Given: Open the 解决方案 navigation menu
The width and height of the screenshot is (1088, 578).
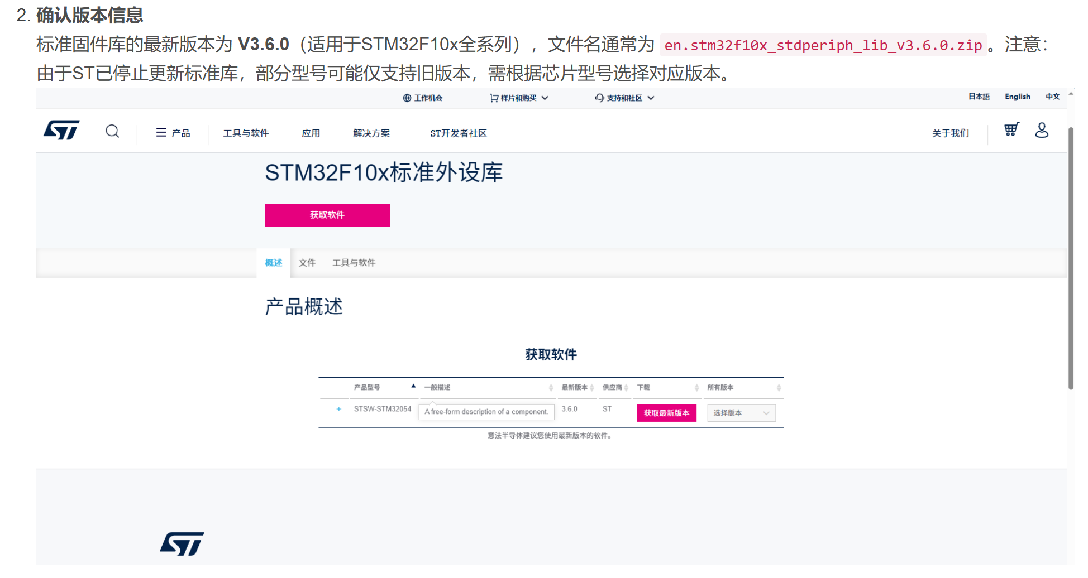Looking at the screenshot, I should tap(371, 133).
